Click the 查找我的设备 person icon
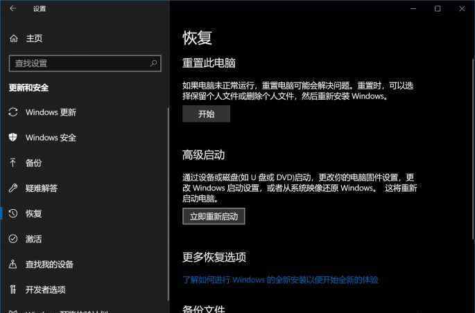This screenshot has width=475, height=313. 13,265
